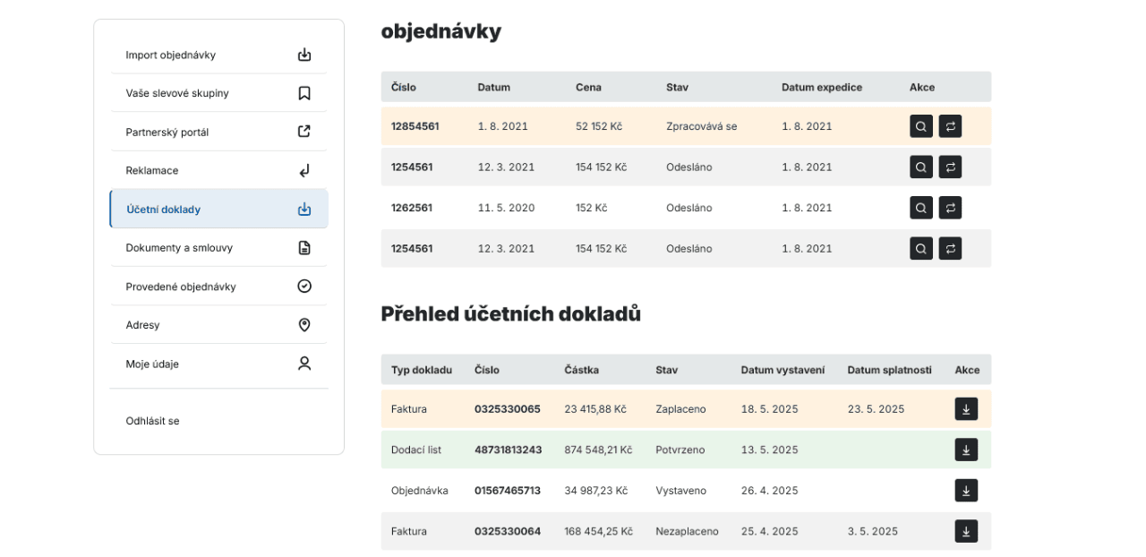Download unpaid invoice 0325330064
The image size is (1146, 557).
tap(966, 531)
